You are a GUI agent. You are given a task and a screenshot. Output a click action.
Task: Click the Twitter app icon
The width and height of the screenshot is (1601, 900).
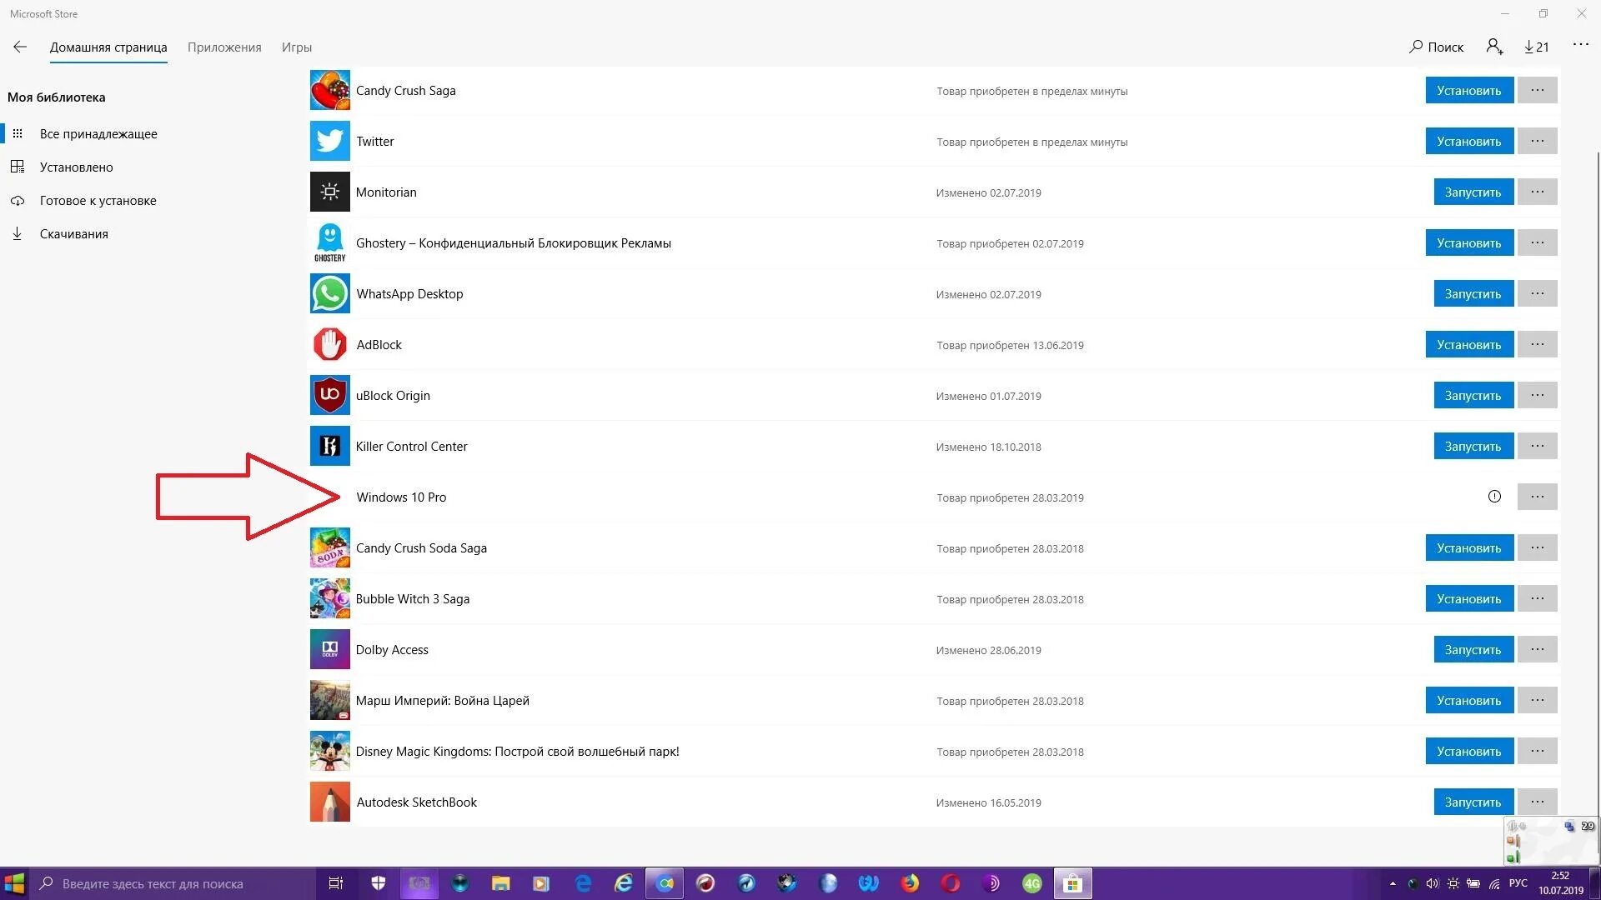(329, 141)
